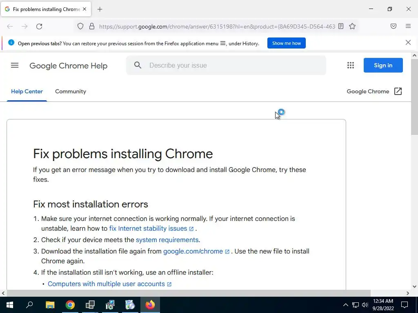Image resolution: width=418 pixels, height=313 pixels.
Task: Toggle reader view icon in address bar
Action: (x=341, y=26)
